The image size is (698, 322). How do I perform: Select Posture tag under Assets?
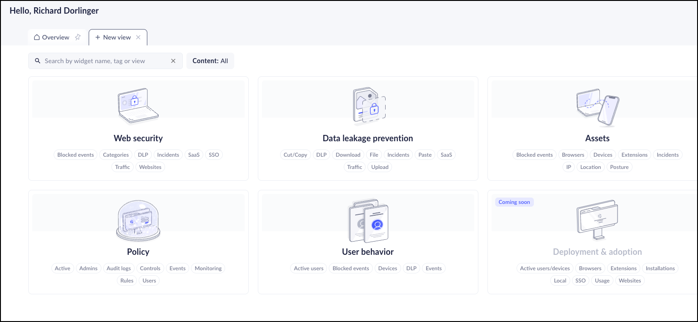[619, 167]
